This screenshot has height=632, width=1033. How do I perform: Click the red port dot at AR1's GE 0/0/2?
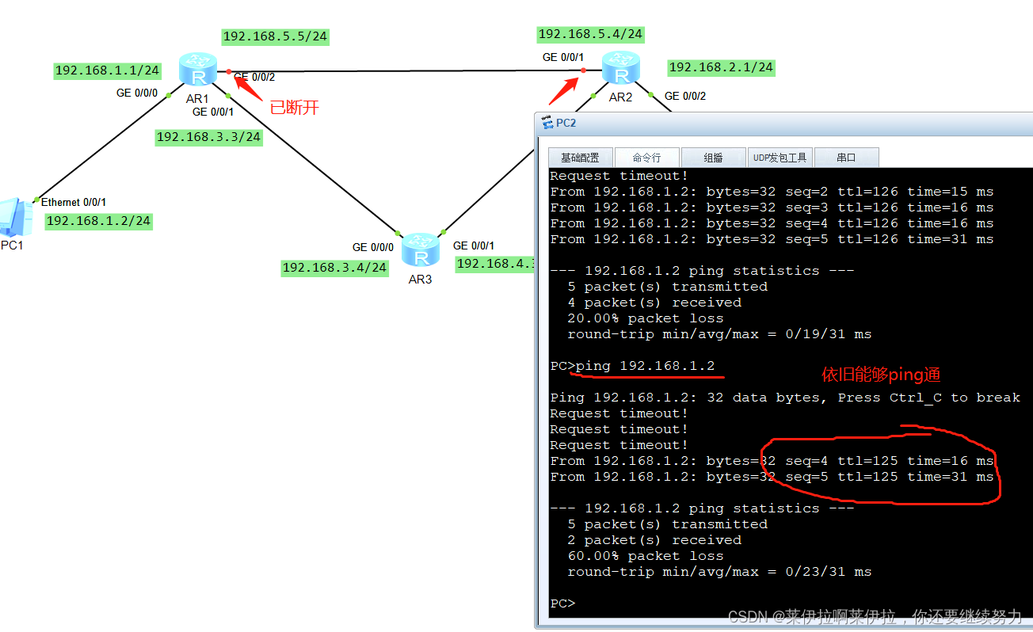229,71
